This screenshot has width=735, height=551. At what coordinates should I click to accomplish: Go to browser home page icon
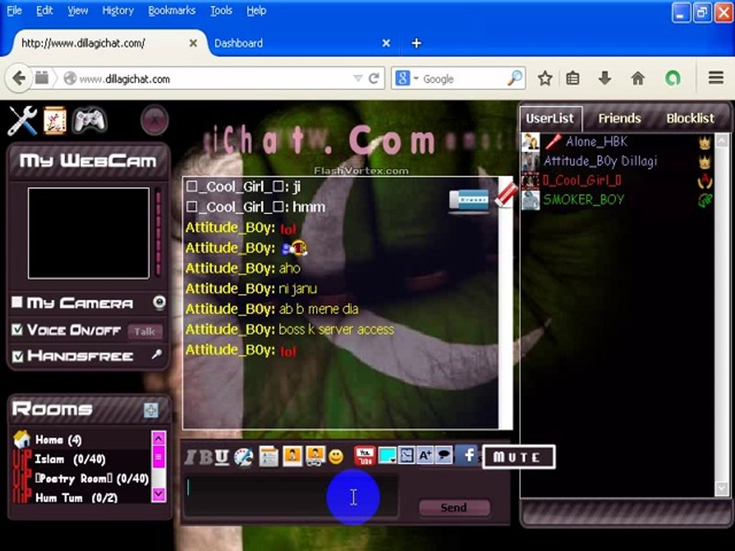pyautogui.click(x=638, y=78)
